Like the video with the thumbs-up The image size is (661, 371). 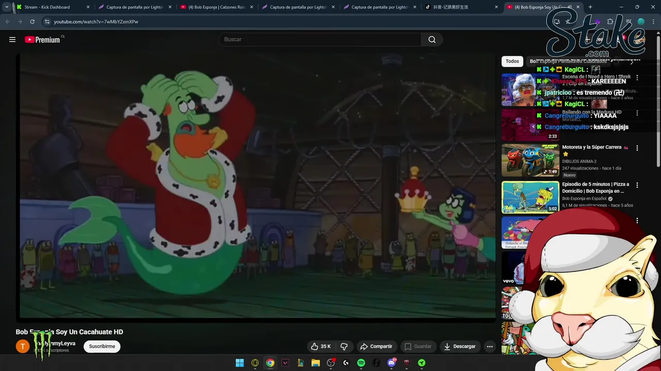click(x=321, y=346)
